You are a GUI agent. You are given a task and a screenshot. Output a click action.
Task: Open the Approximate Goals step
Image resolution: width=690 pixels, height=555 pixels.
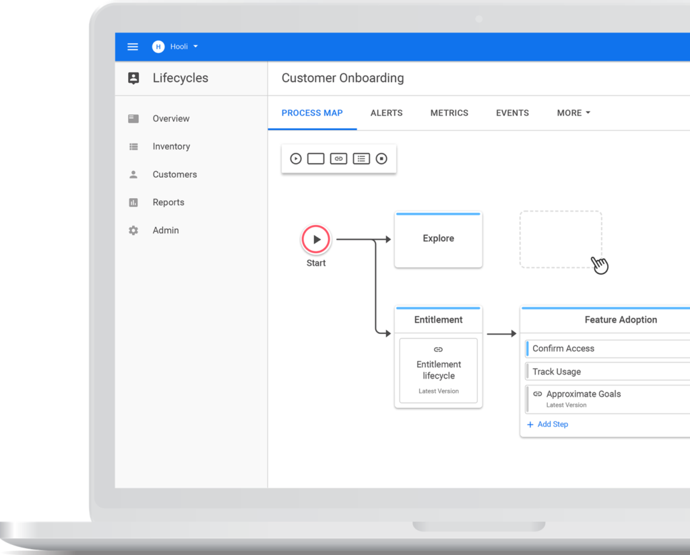point(608,399)
